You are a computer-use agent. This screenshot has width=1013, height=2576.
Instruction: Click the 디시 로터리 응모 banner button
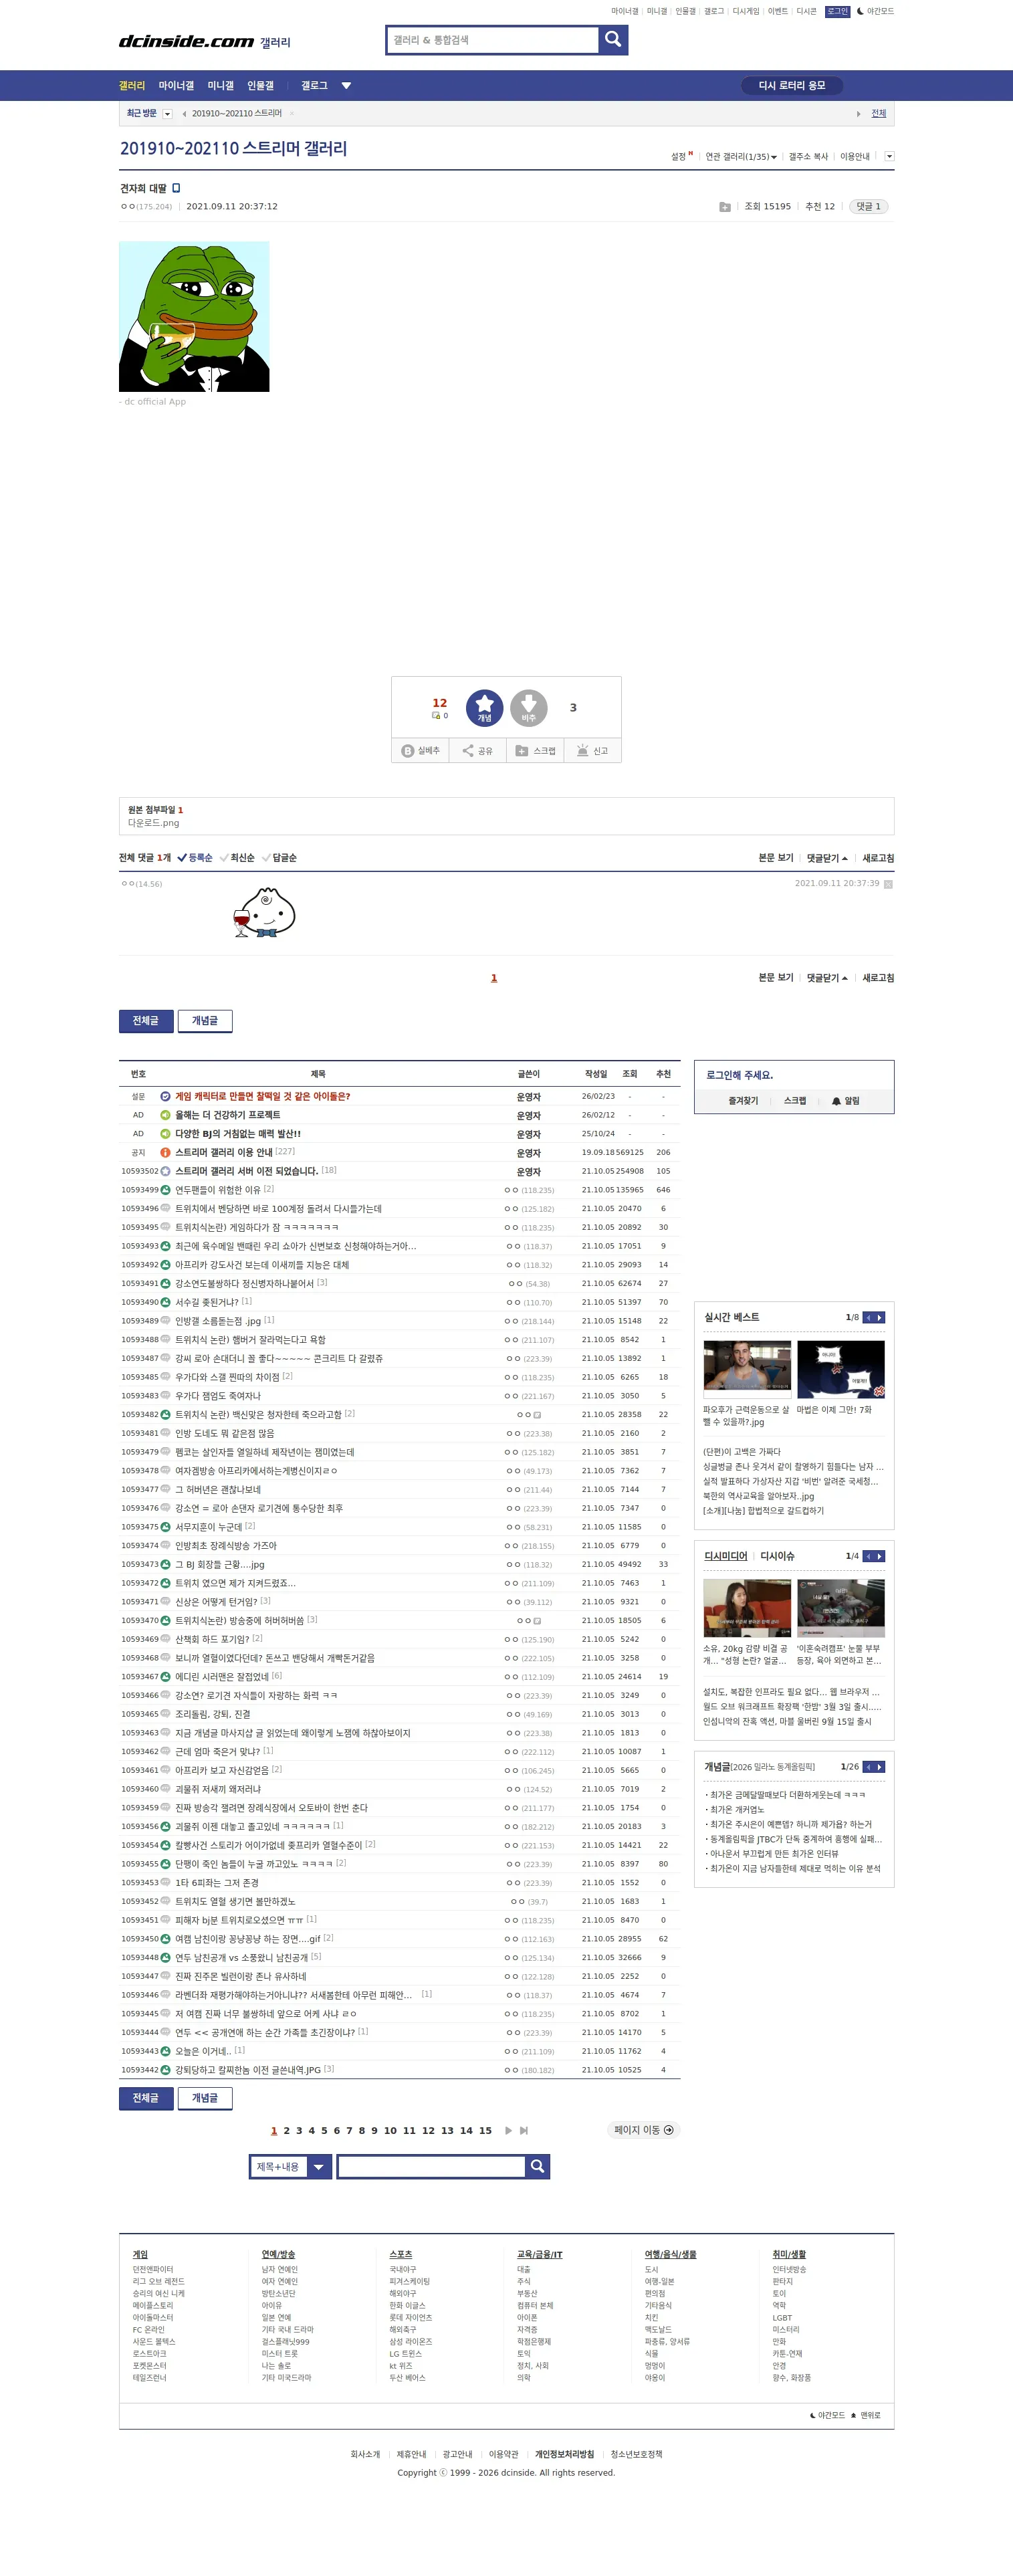tap(792, 86)
